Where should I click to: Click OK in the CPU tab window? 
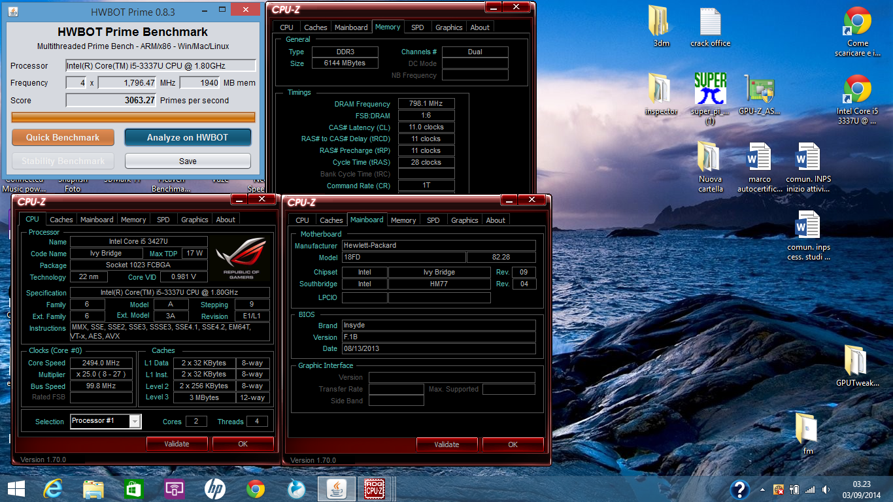coord(243,444)
